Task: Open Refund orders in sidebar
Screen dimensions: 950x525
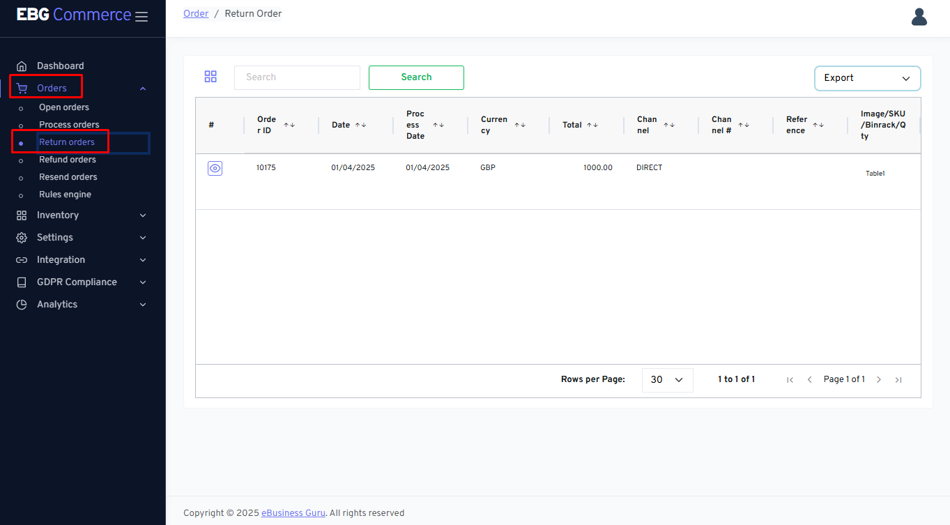Action: tap(68, 160)
